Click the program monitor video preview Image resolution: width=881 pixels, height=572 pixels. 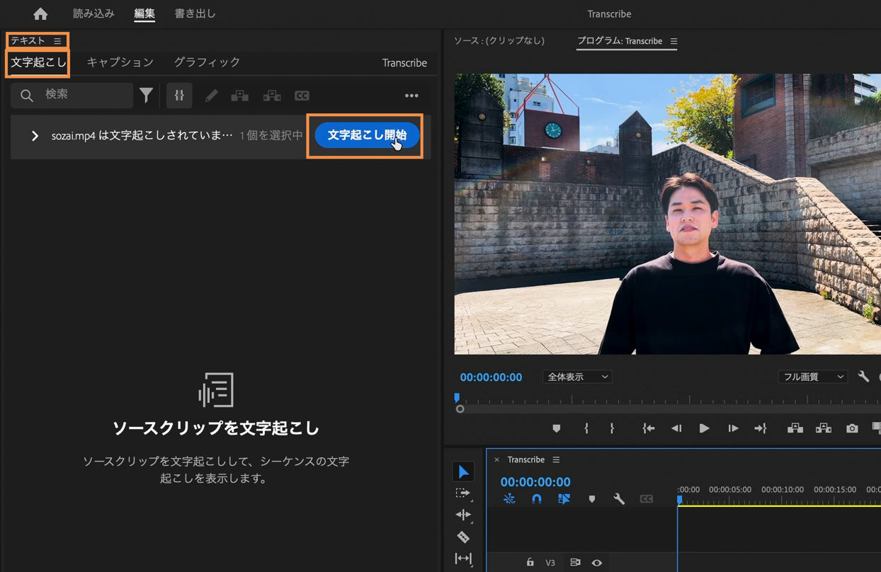coord(667,214)
